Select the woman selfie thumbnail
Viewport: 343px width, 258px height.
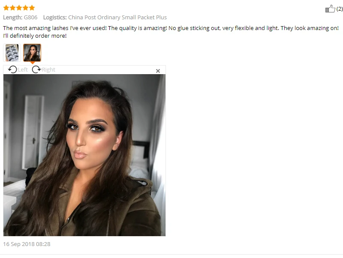pyautogui.click(x=32, y=53)
